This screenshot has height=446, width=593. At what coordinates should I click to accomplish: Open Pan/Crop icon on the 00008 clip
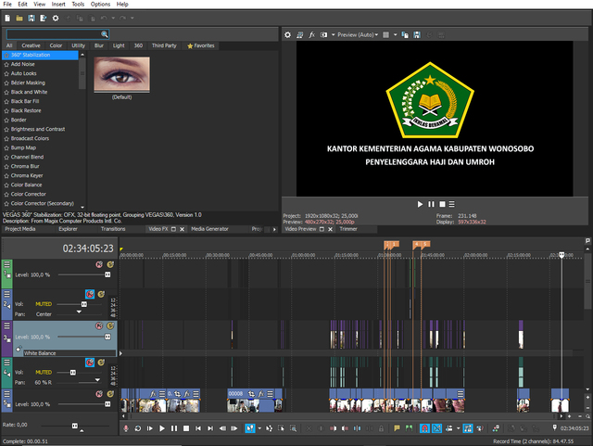tap(251, 394)
